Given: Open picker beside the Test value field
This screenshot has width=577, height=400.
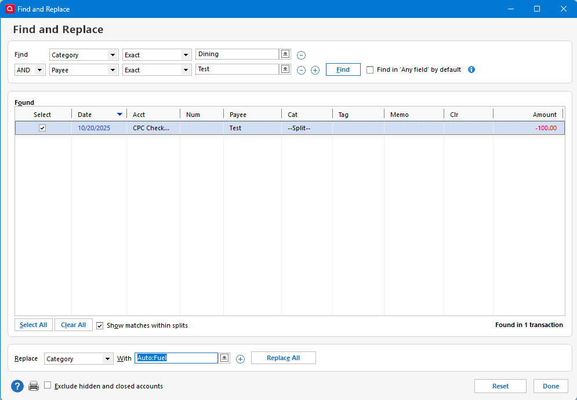Looking at the screenshot, I should coord(285,69).
